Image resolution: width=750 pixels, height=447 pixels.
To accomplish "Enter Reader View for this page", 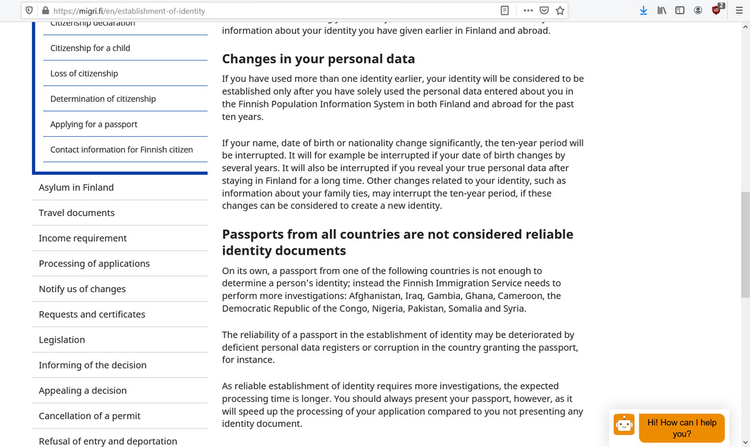I will (x=504, y=10).
